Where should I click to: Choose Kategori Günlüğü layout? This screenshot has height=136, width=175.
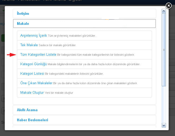(x=34, y=64)
